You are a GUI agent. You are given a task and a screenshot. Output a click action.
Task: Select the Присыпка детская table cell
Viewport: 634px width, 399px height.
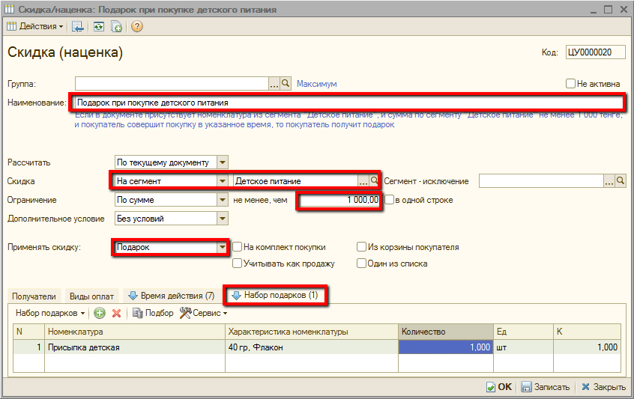[x=135, y=347]
